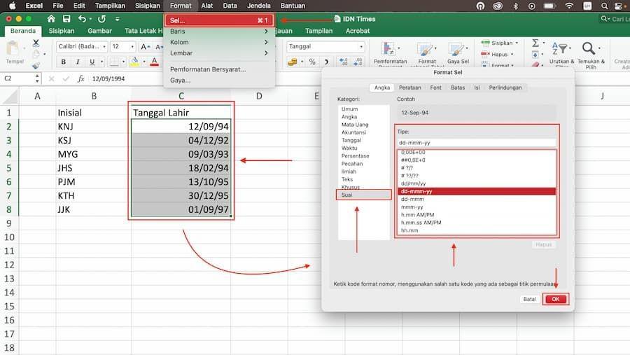Click the Redo arrow icon

(102, 19)
